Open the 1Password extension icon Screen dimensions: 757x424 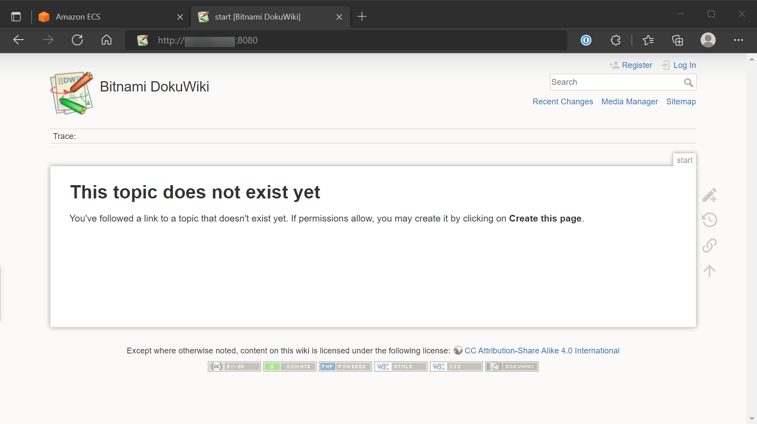tap(586, 40)
